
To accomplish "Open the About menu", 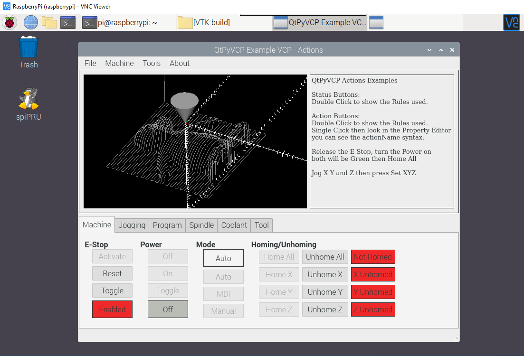I will 180,63.
